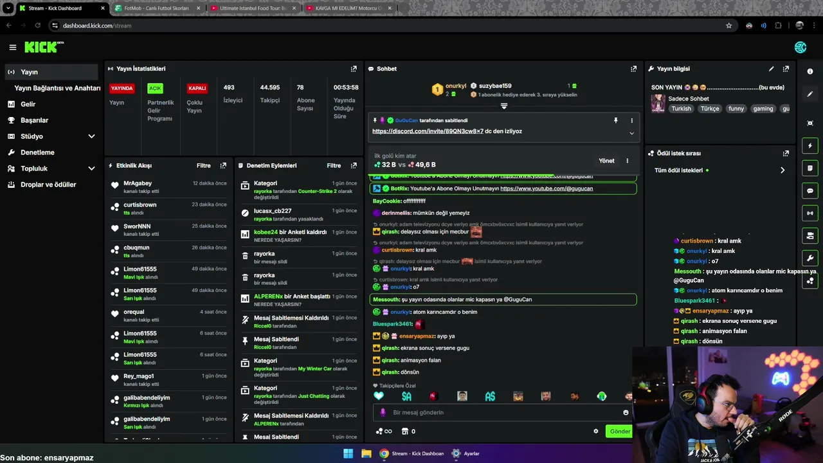Screen dimensions: 823x463
Task: Expand the Stüdyo sidebar section
Action: click(91, 136)
